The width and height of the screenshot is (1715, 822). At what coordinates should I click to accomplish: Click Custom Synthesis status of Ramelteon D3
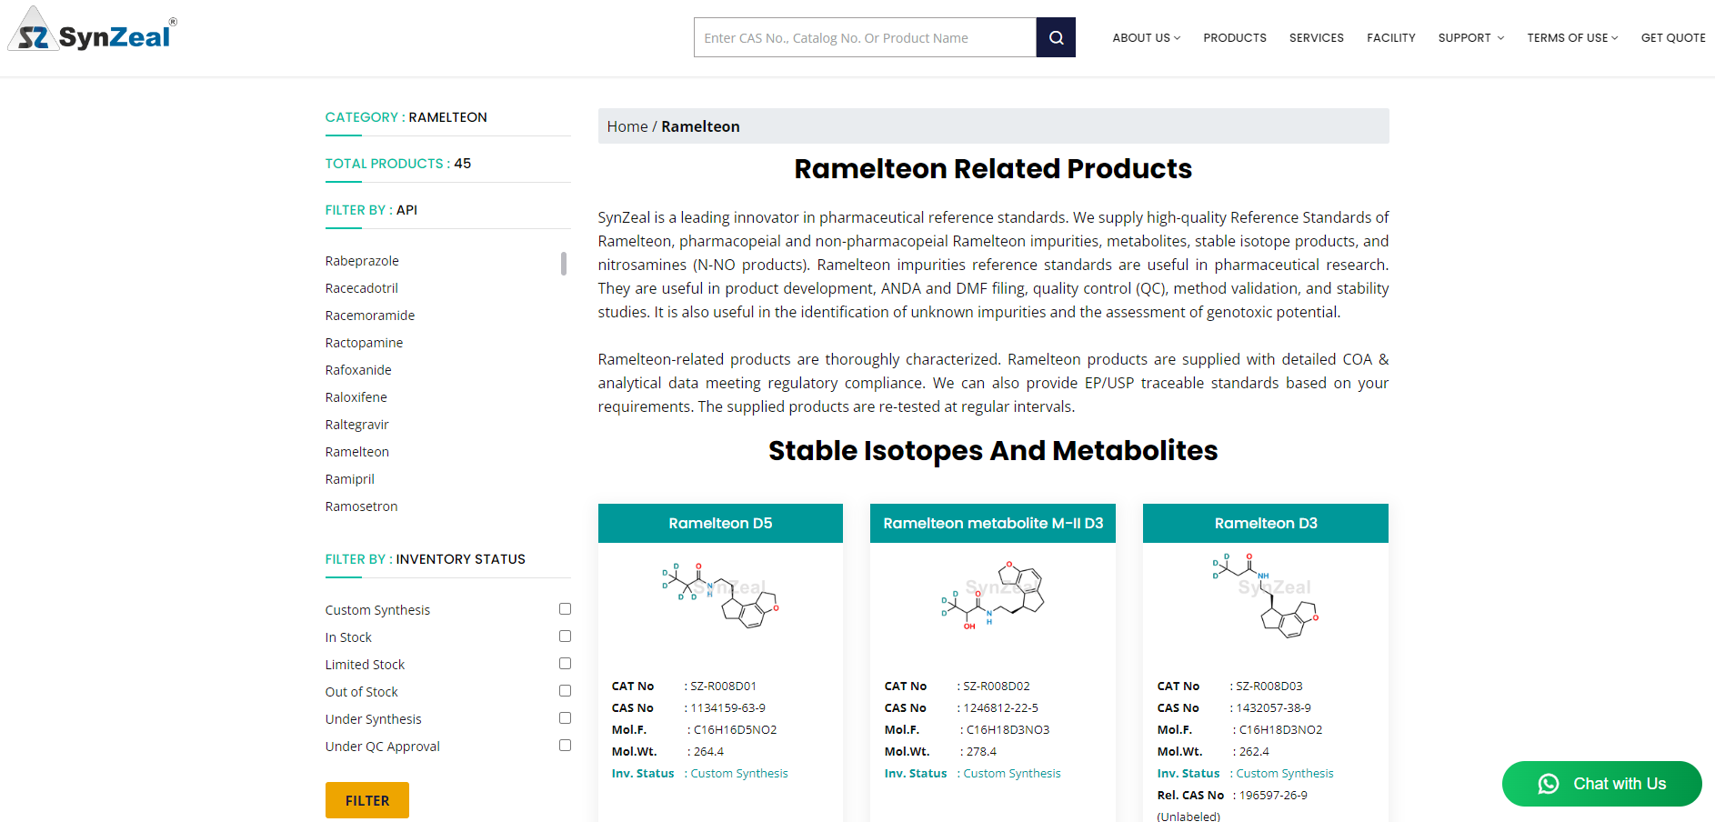[x=1285, y=774]
